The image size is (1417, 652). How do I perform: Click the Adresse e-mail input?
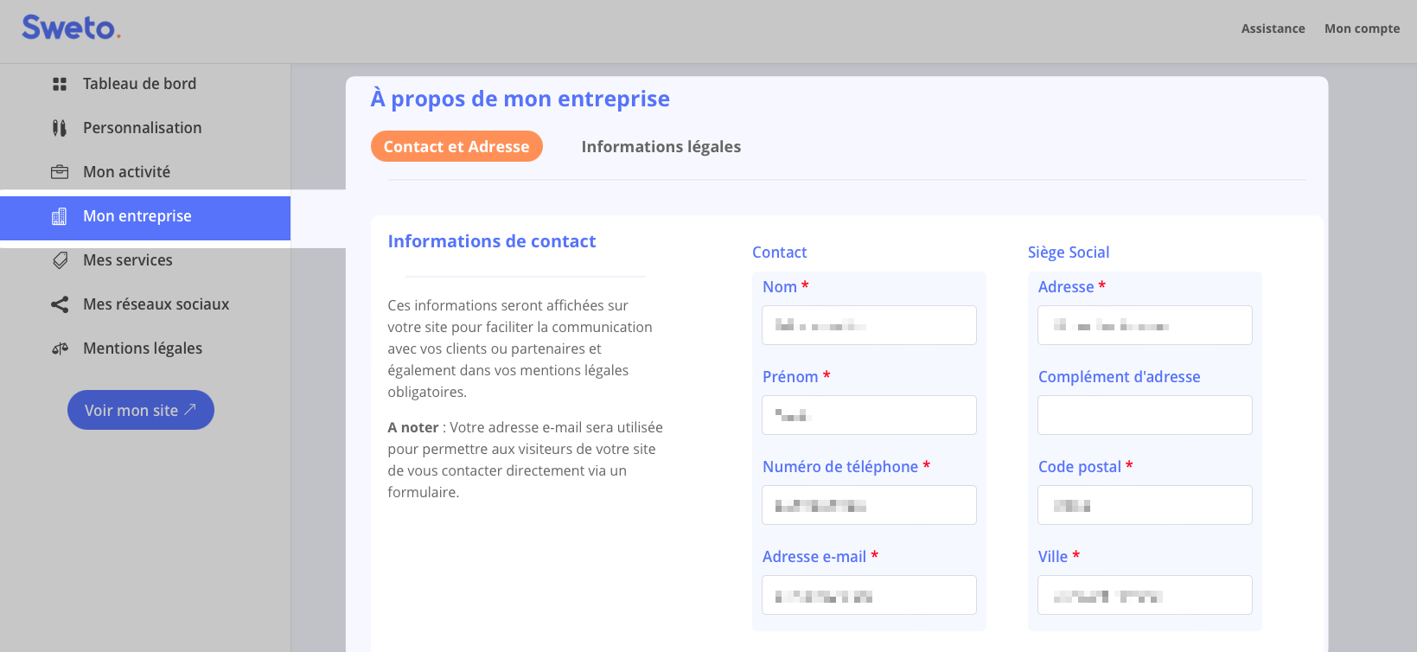pos(869,595)
